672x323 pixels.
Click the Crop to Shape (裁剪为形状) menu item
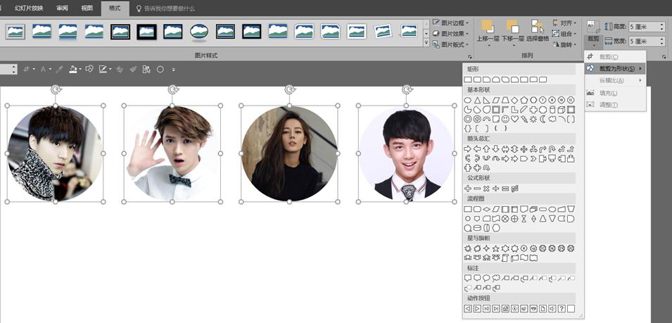(616, 68)
